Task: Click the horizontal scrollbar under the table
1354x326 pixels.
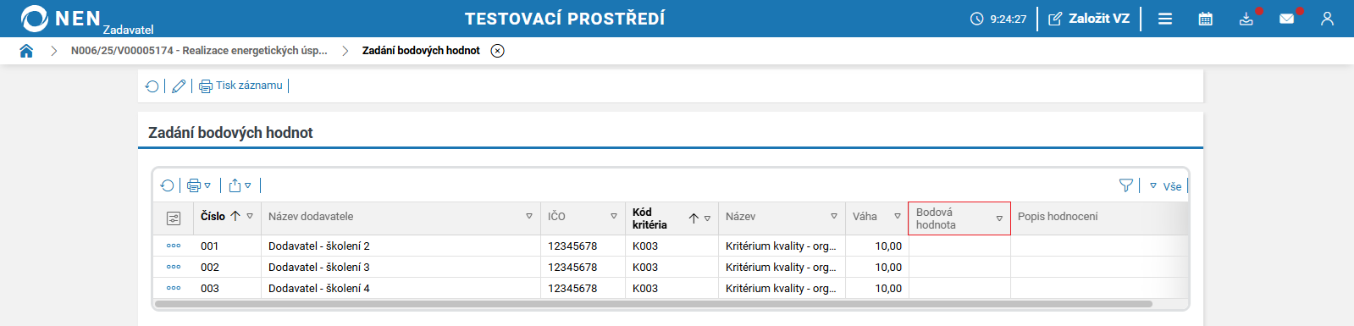Action: pos(653,304)
